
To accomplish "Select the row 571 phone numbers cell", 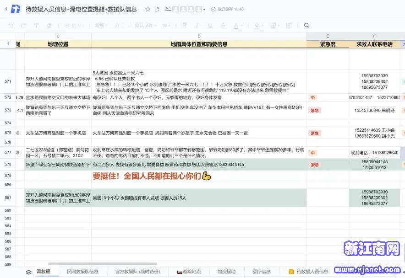I will (x=374, y=81).
